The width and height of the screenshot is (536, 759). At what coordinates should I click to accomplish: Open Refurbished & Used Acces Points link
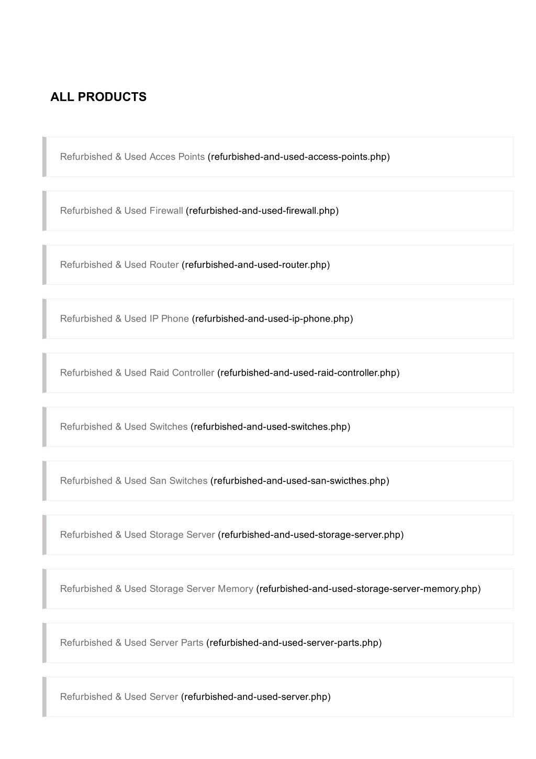(x=132, y=157)
